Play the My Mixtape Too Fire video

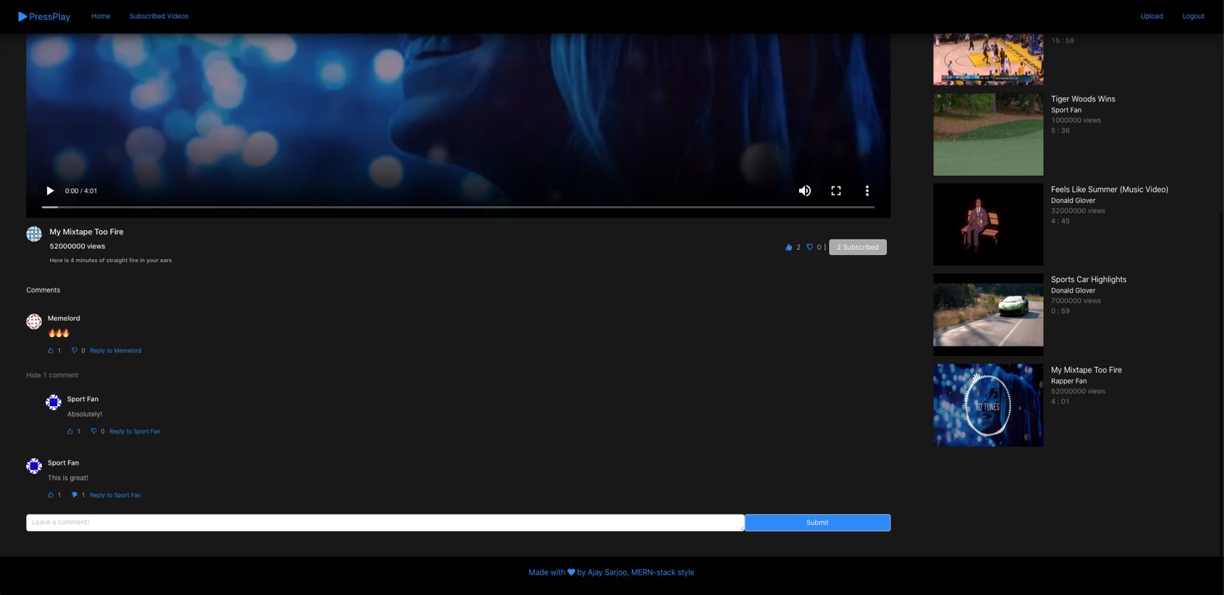50,191
